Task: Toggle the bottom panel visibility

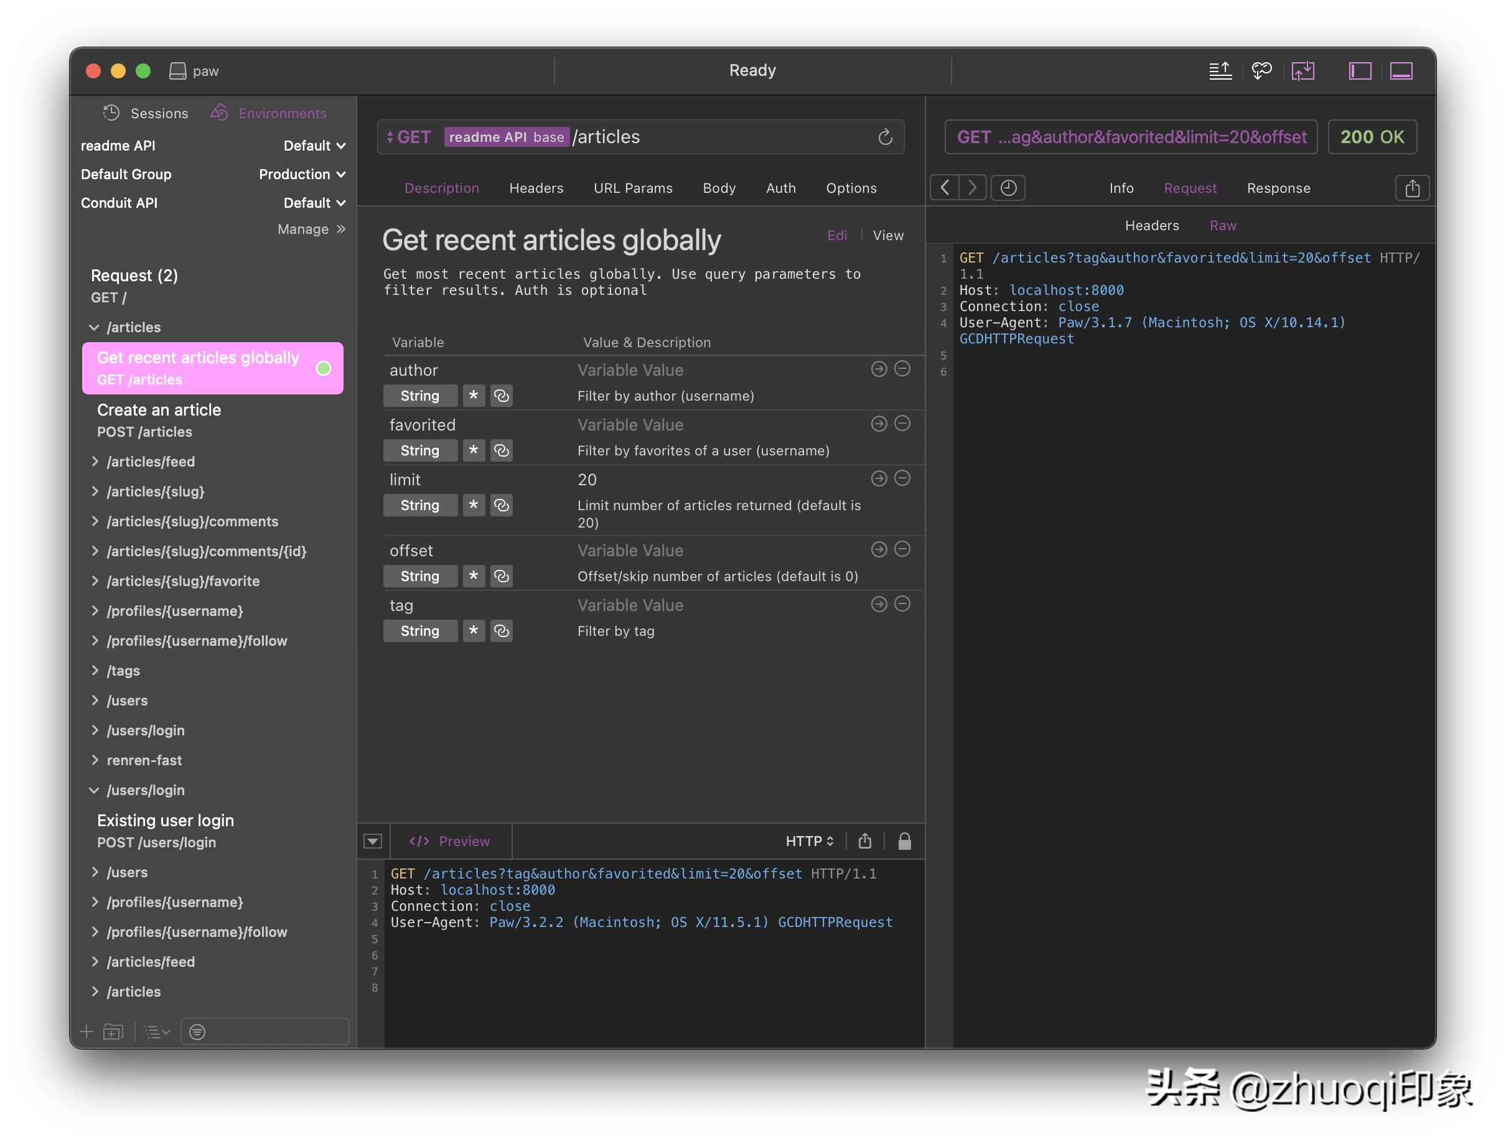Action: tap(1401, 71)
